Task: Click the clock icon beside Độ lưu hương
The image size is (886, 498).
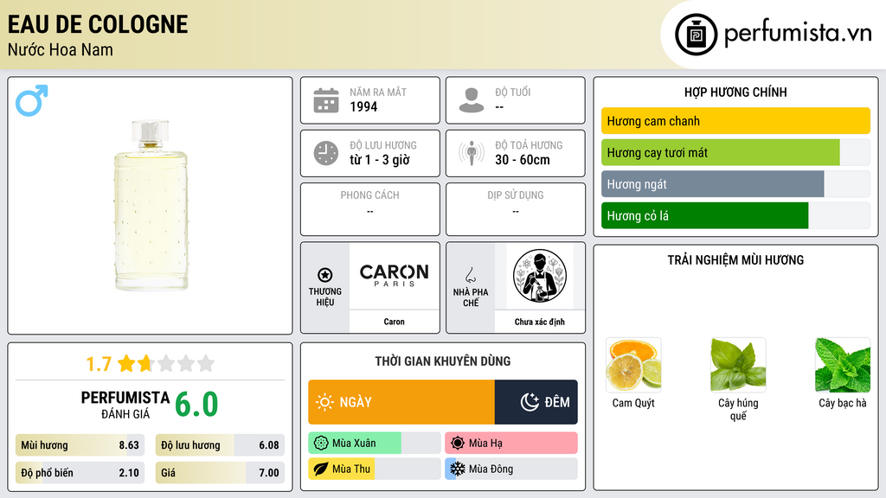Action: pos(326,153)
